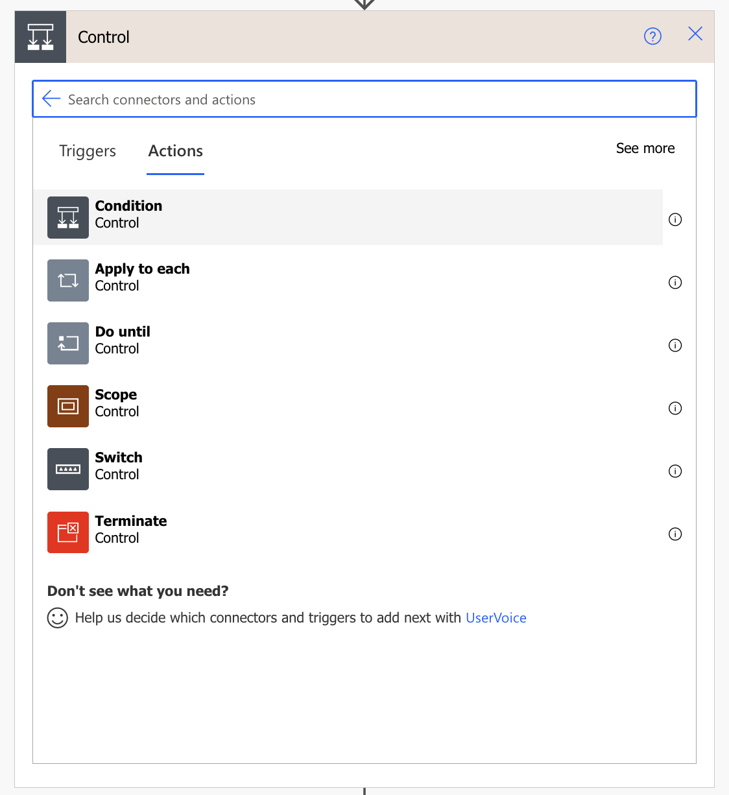Screen dimensions: 729x795
Task: Show info for Apply to each
Action: click(675, 282)
